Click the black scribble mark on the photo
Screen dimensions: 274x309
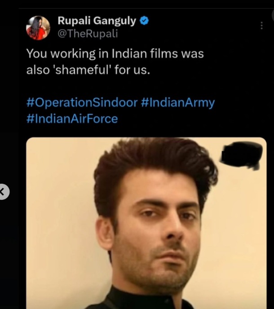[x=242, y=154]
